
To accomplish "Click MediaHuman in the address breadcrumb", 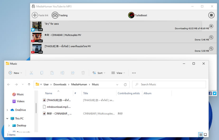I will 79,85.
